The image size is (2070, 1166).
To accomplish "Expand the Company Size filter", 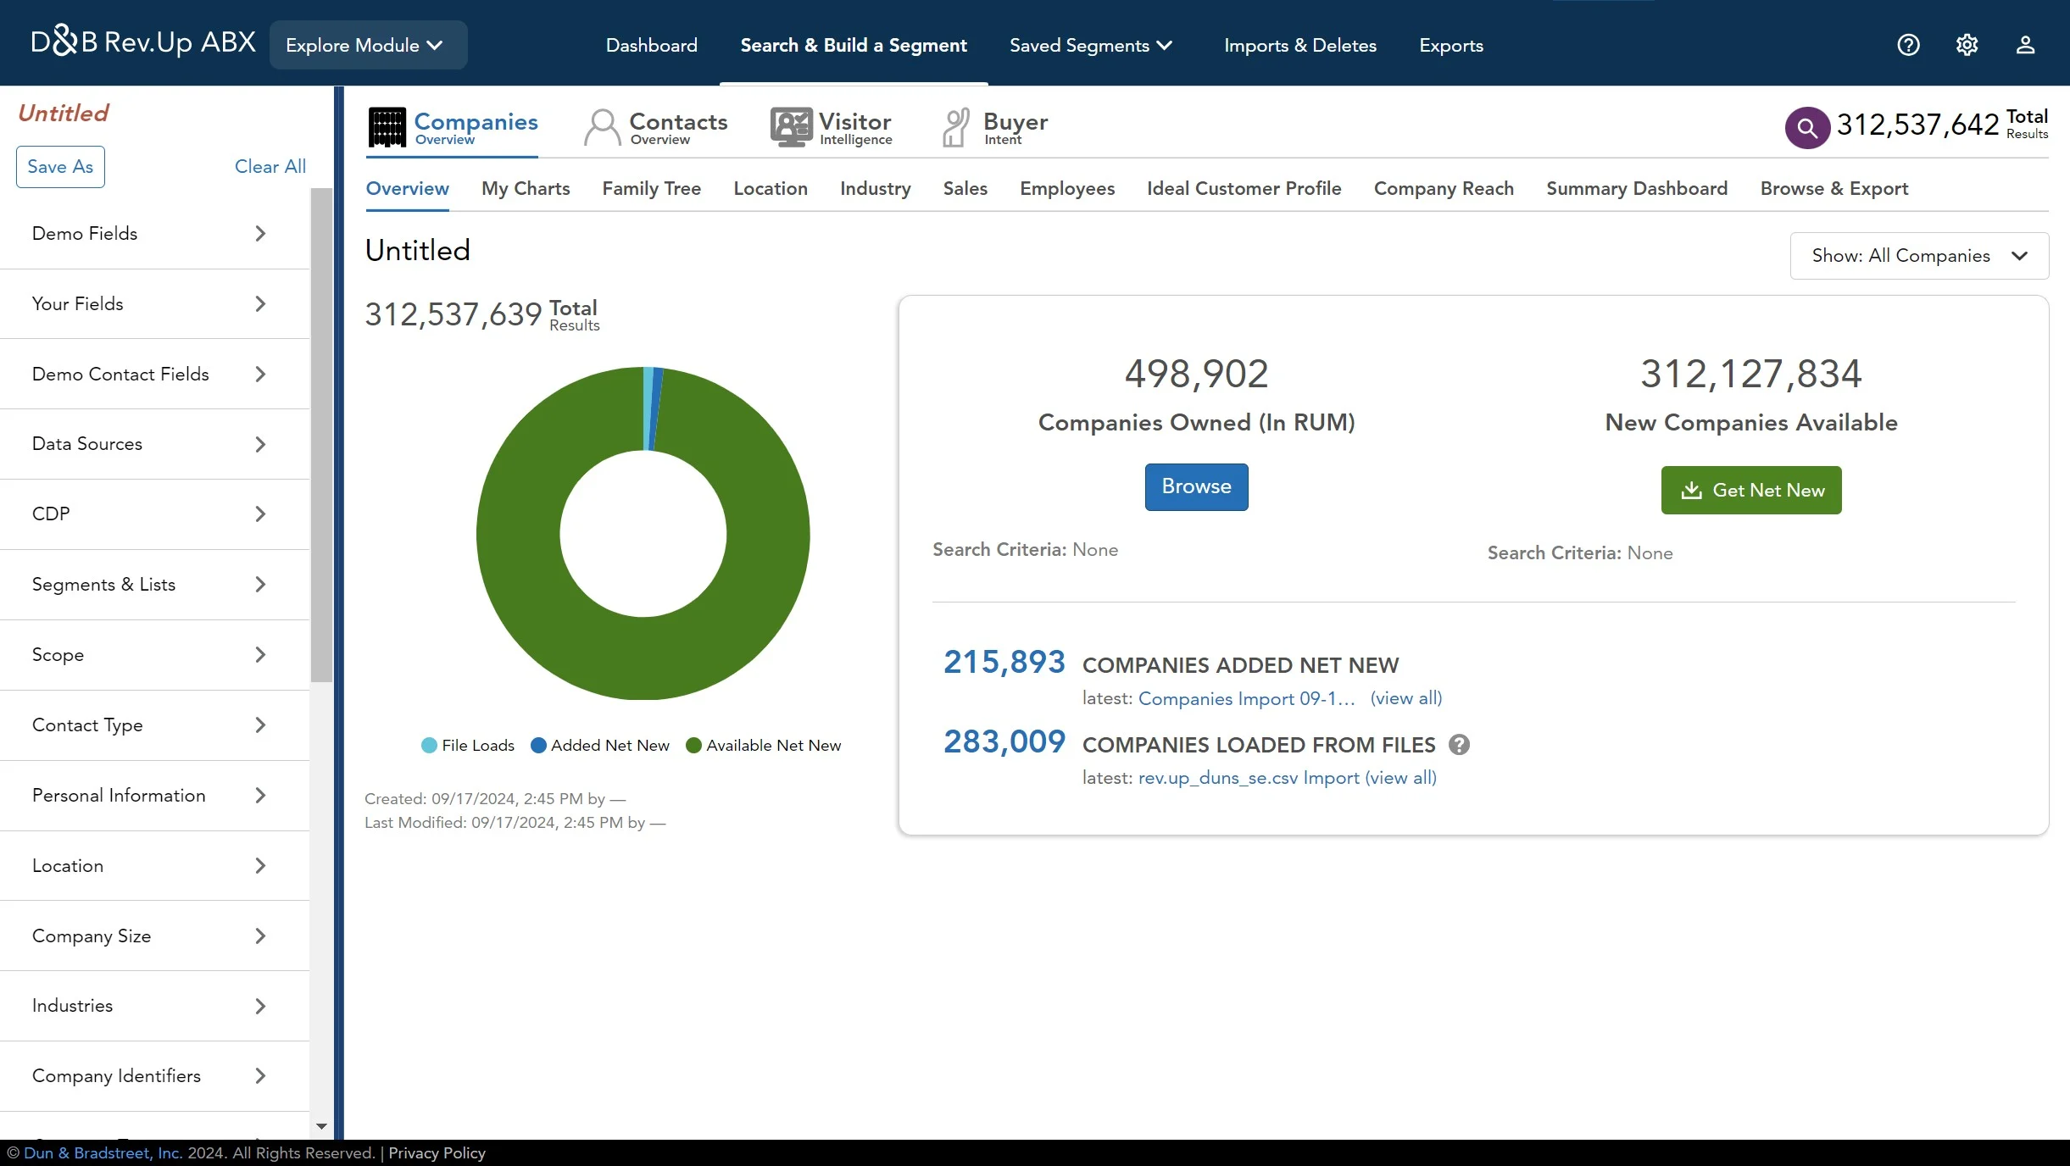I will [x=154, y=936].
